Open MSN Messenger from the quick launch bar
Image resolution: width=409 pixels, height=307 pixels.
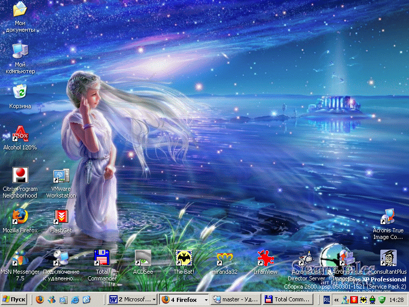[52, 299]
